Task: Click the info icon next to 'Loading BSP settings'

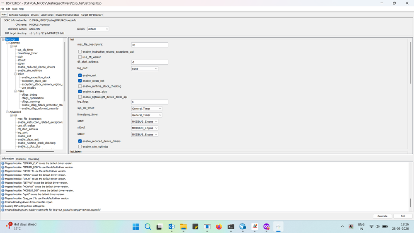Action: coord(3,206)
